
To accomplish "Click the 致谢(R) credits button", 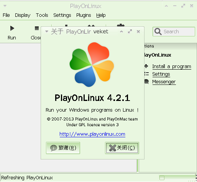I will 63,148.
